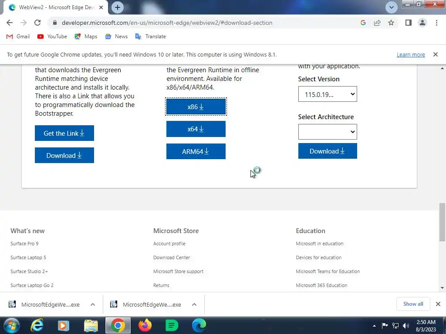Reload the current page

point(37,23)
